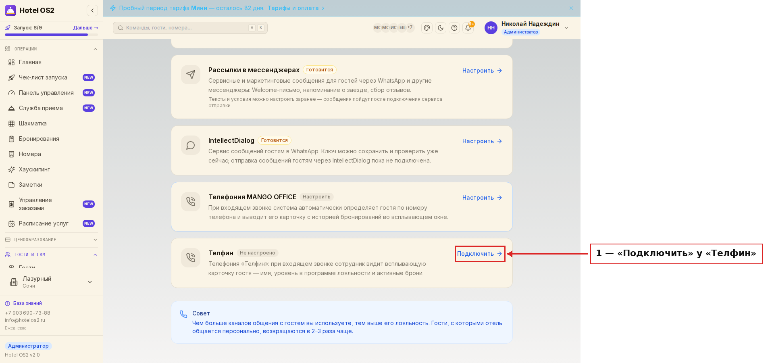Click the Расписание услуг calendar icon
772x363 pixels.
coord(12,223)
